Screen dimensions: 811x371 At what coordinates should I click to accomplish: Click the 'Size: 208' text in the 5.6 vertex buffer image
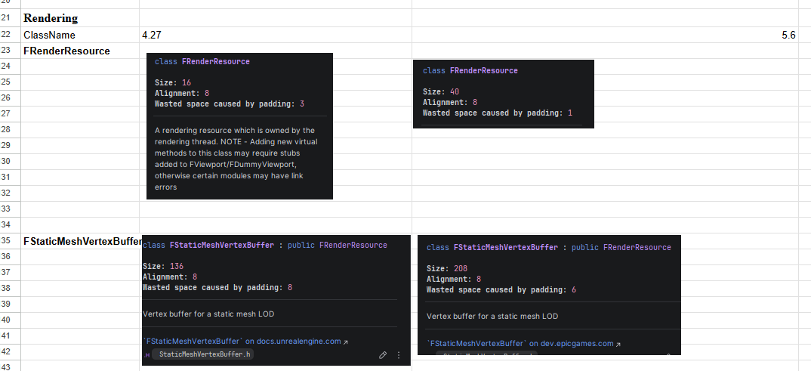coord(447,268)
